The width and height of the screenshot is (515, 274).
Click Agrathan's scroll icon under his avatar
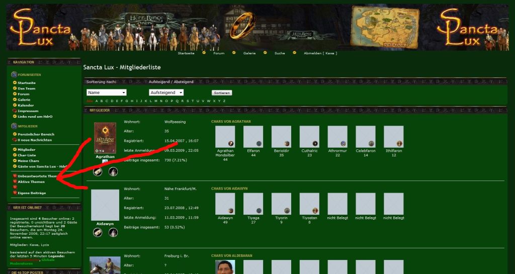[98, 172]
